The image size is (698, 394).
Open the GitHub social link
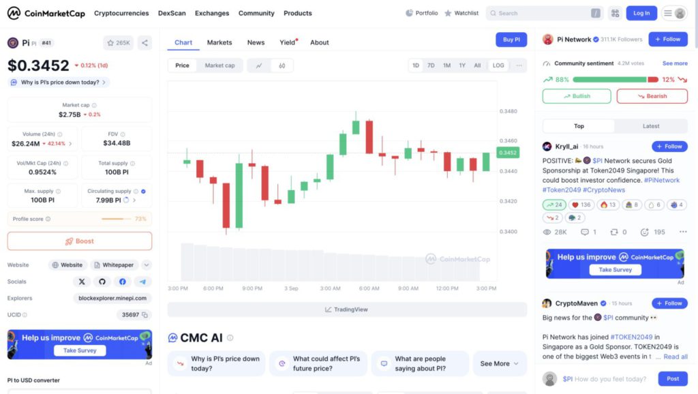click(102, 282)
